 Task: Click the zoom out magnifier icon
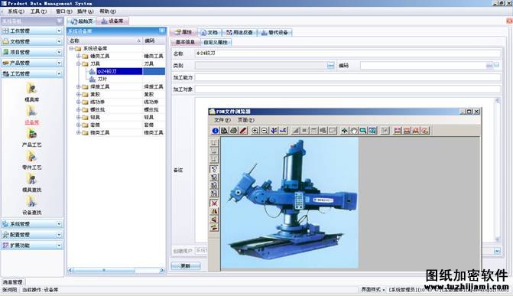(x=265, y=131)
